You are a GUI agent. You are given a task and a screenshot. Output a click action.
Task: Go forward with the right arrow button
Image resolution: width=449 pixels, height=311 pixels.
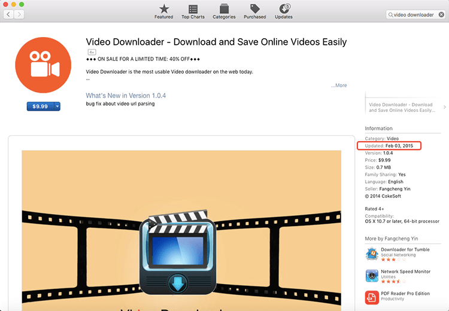pos(19,14)
